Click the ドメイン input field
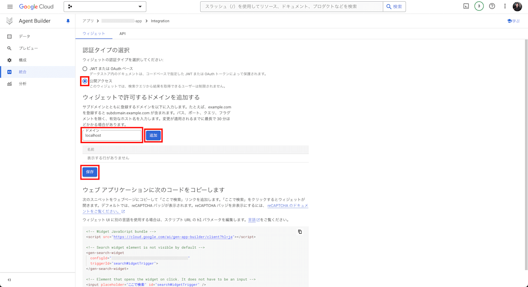Screen dimensions: 528x287 pyautogui.click(x=112, y=136)
